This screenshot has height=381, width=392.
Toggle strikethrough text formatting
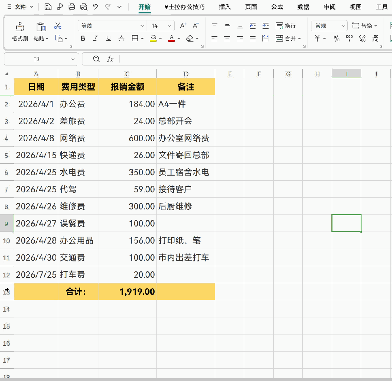click(x=121, y=38)
